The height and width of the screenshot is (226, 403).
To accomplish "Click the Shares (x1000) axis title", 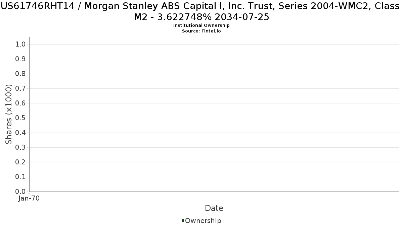I will (x=9, y=114).
